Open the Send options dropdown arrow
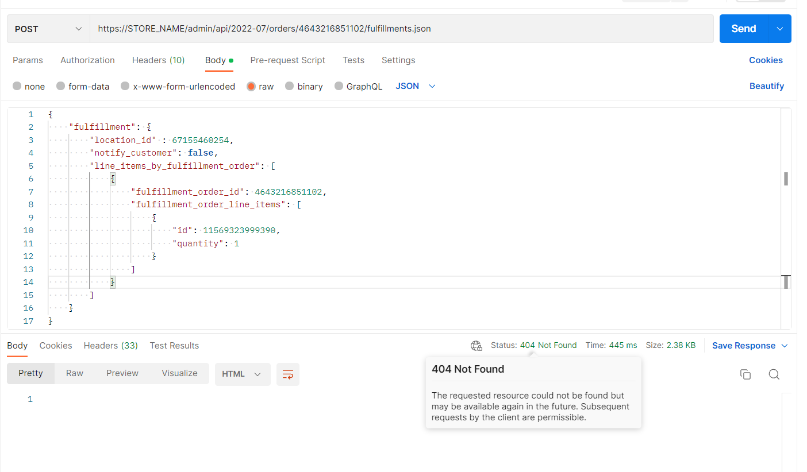Screen dimensions: 807x472 (x=780, y=29)
